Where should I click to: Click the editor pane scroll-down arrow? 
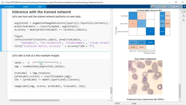[x=111, y=98]
